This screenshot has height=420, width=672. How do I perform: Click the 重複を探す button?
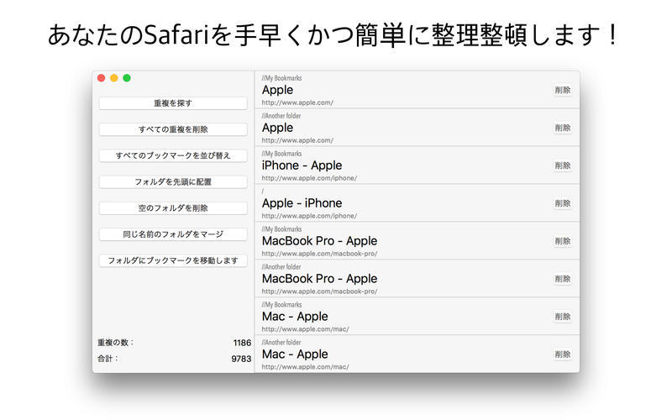173,103
